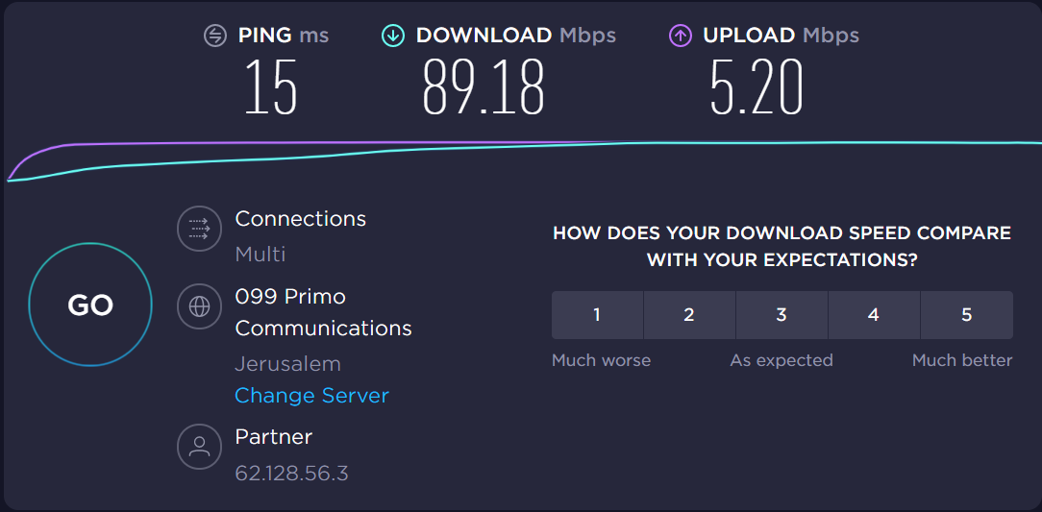Click the Partner ISP name
The height and width of the screenshot is (512, 1042).
pyautogui.click(x=274, y=437)
